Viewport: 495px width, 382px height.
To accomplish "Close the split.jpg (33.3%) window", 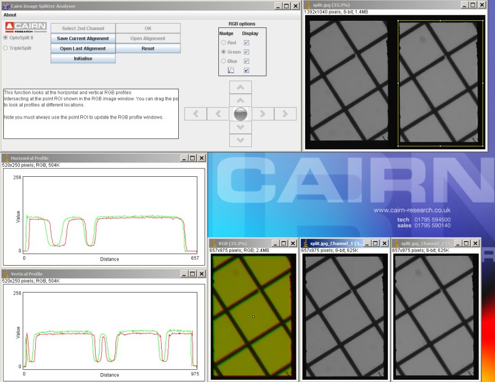I will point(482,5).
